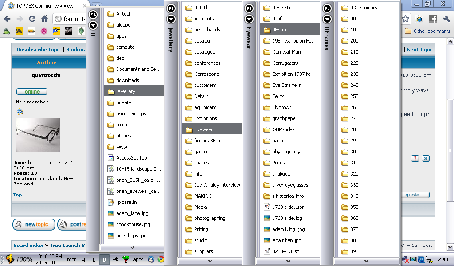Reload the page in Chrome
454x266 pixels.
[x=32, y=19]
